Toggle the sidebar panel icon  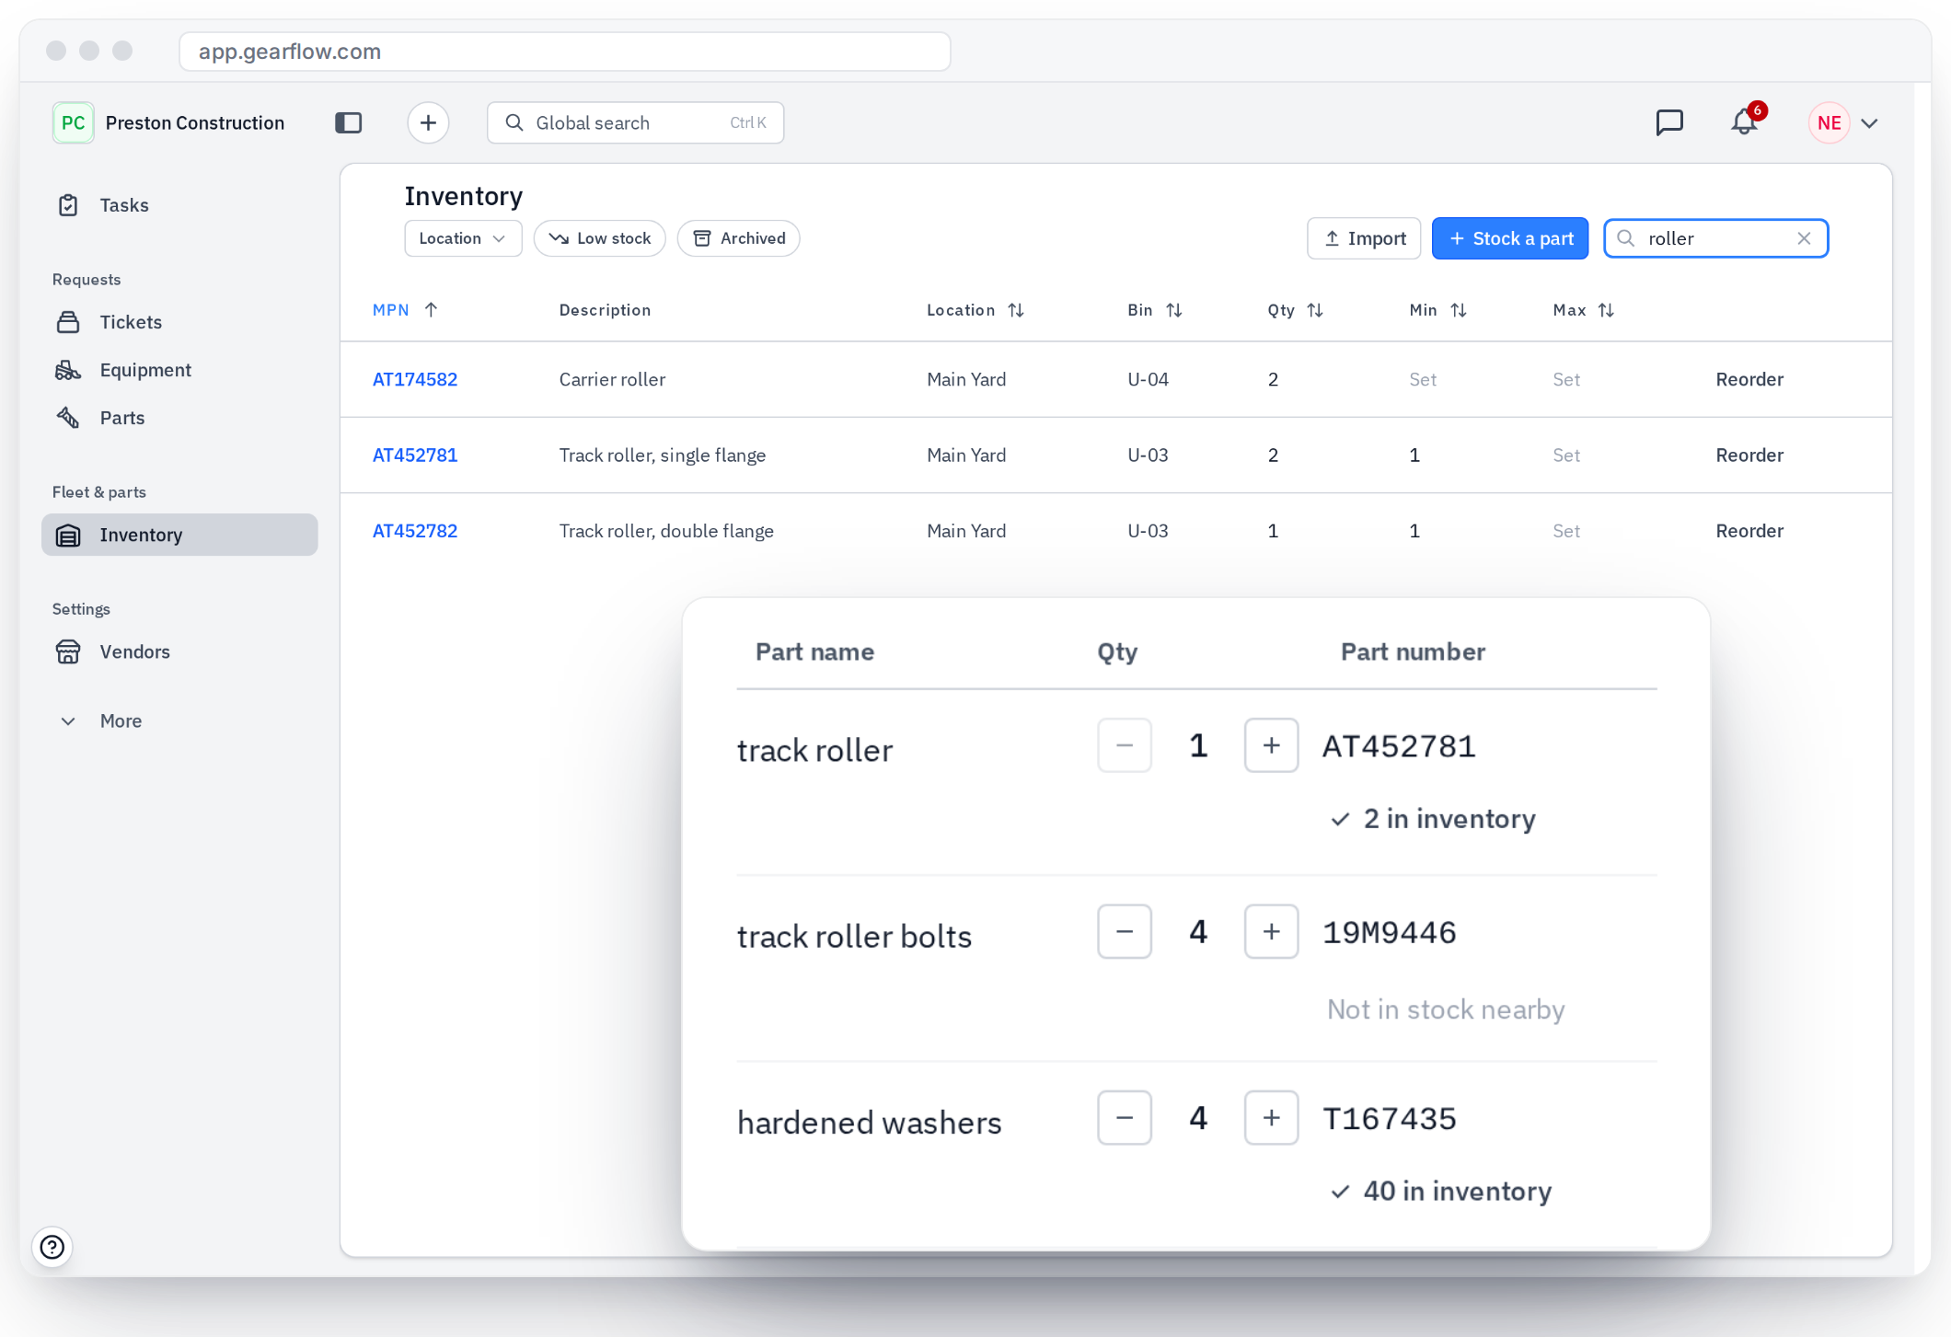348,122
